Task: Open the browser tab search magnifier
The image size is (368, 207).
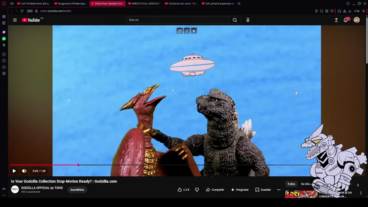Action: [348, 3]
